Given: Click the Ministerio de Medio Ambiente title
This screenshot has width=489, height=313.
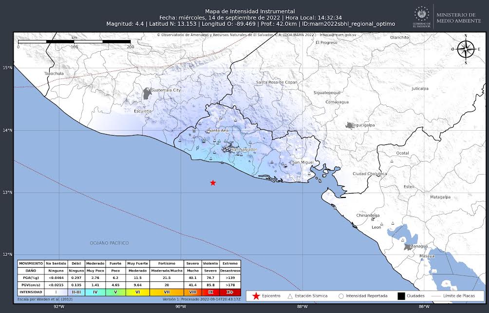Looking at the screenshot, I should point(459,18).
